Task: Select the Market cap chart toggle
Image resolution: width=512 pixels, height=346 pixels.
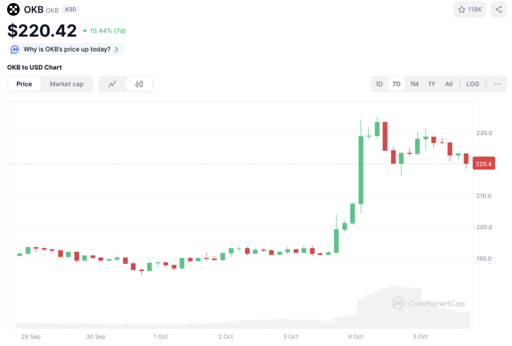Action: point(66,84)
